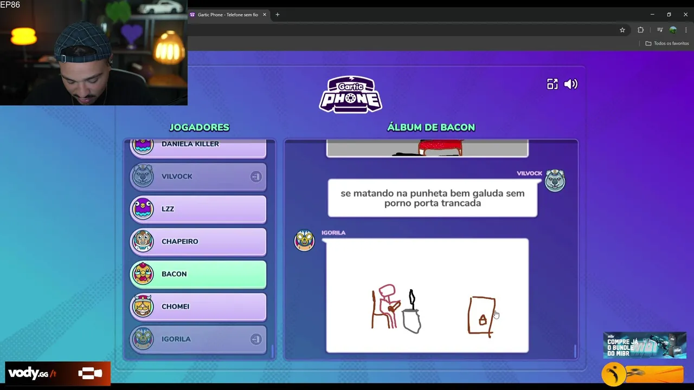This screenshot has height=390, width=694.
Task: Click IGORILA's avatar beside the album drawing
Action: pos(304,240)
